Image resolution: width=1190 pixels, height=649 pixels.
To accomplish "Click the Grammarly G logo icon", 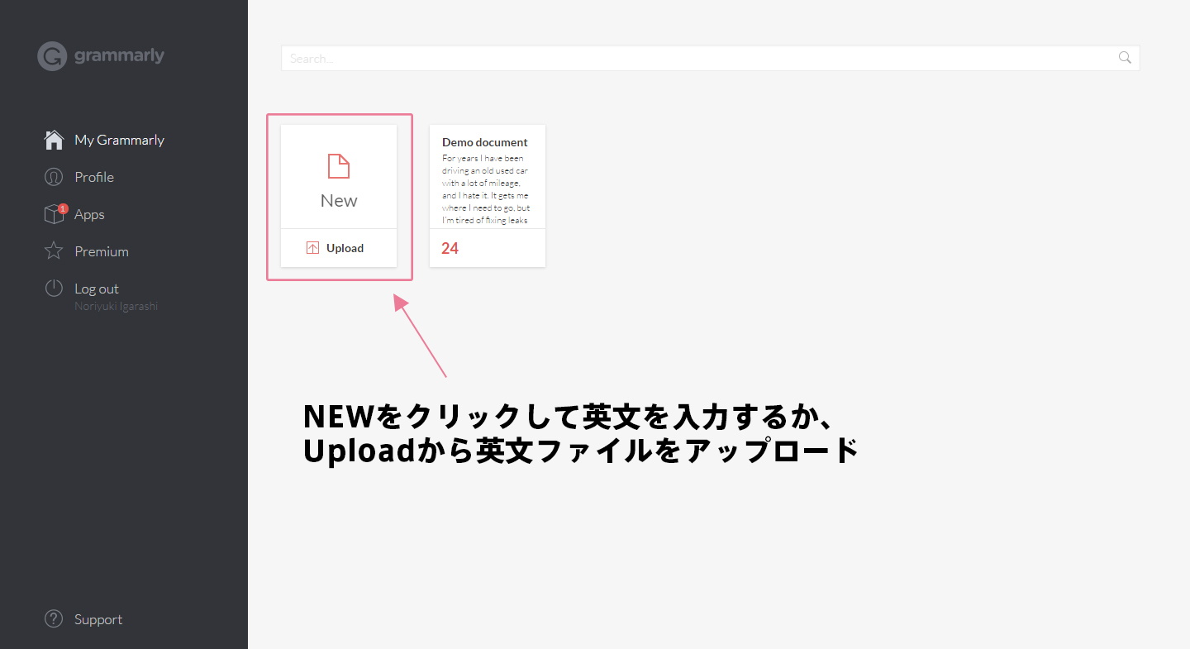I will (x=51, y=56).
